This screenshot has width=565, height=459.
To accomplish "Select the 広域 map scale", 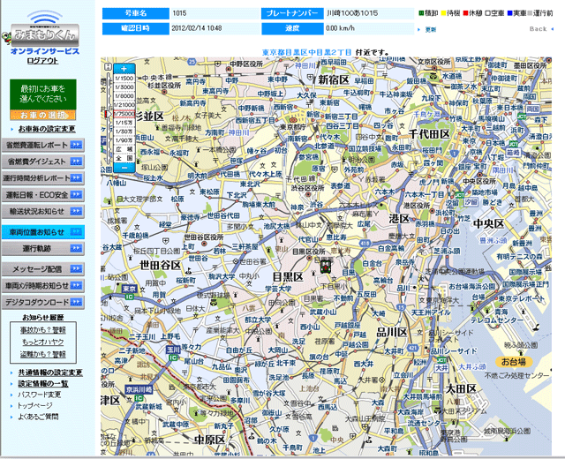I will click(x=124, y=149).
